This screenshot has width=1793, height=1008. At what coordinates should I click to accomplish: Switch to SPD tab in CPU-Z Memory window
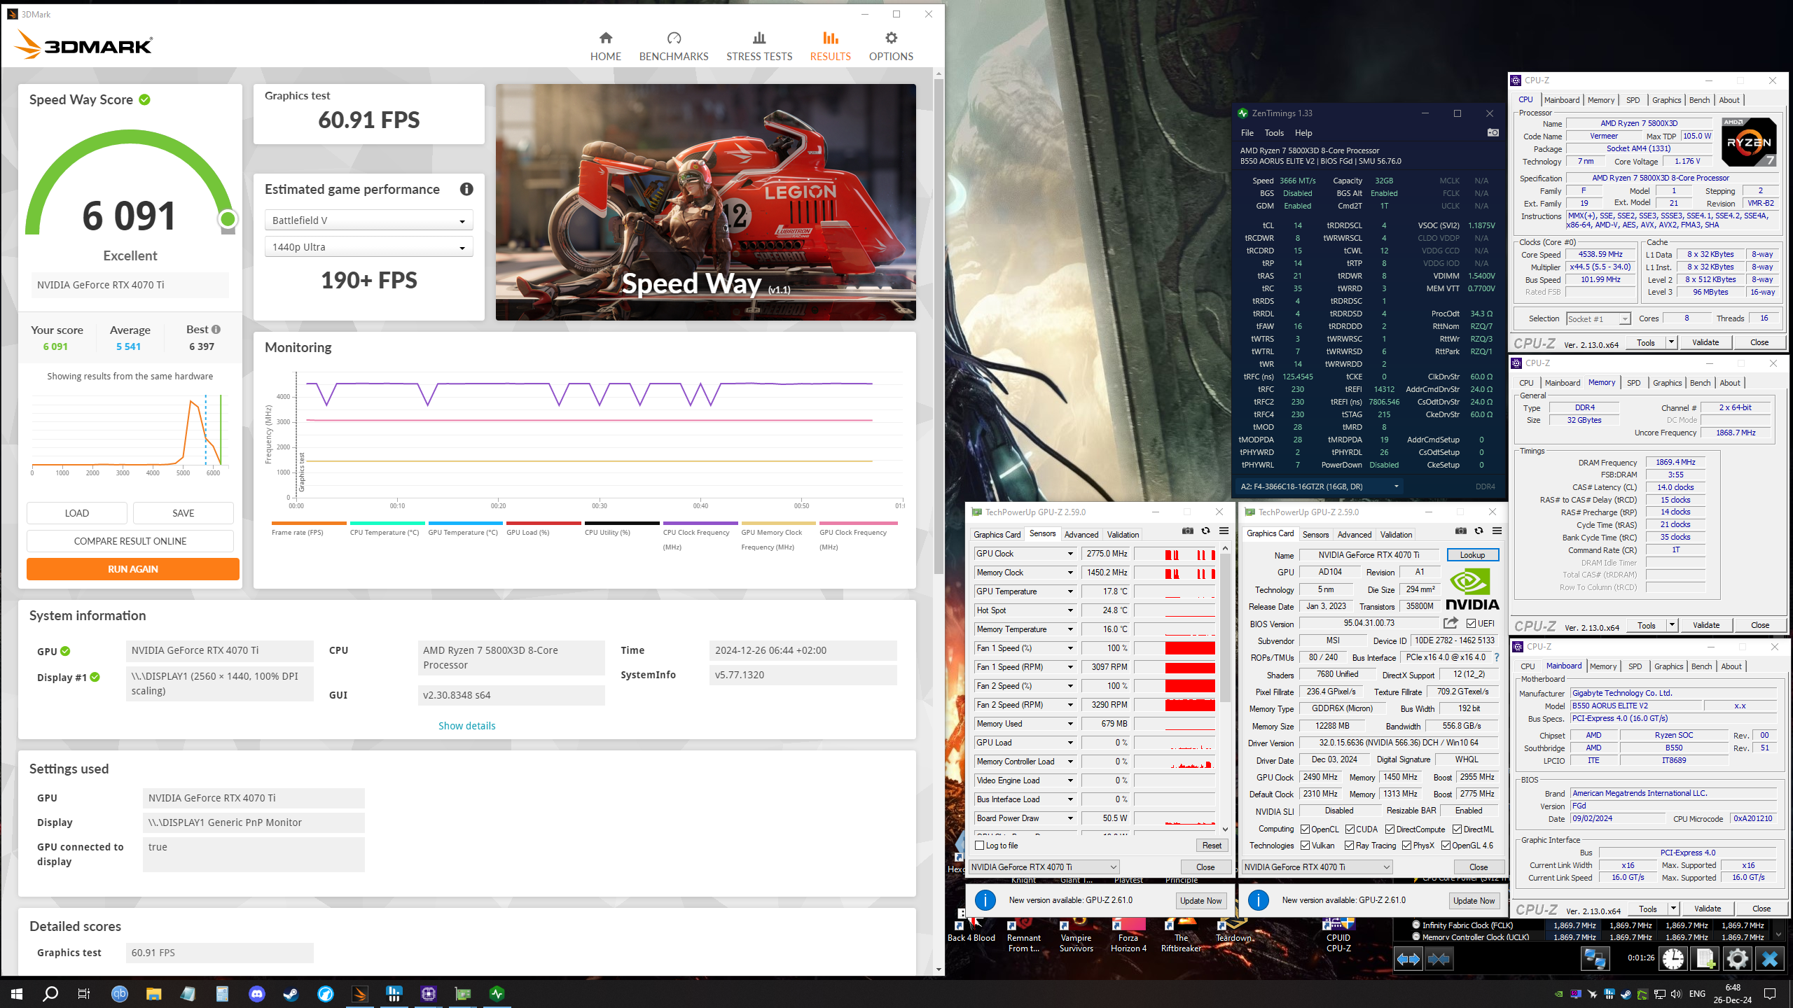tap(1633, 383)
